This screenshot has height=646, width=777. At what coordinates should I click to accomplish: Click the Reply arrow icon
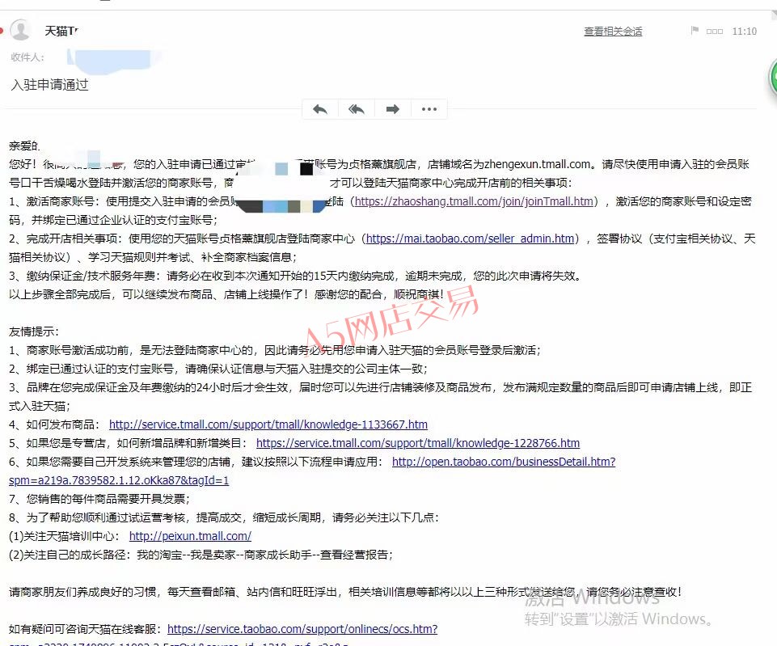pos(320,109)
